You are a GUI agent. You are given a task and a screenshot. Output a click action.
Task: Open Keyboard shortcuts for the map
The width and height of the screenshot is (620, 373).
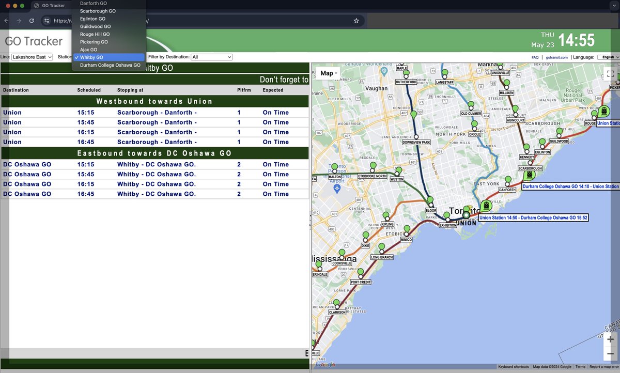click(x=514, y=367)
